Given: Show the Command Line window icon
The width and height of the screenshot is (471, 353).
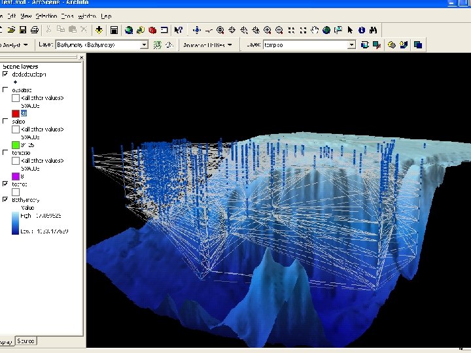Looking at the screenshot, I should 164,29.
